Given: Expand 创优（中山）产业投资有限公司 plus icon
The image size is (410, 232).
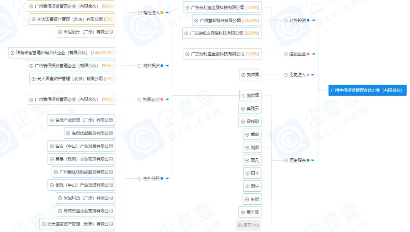Looking at the screenshot, I should tap(52, 185).
